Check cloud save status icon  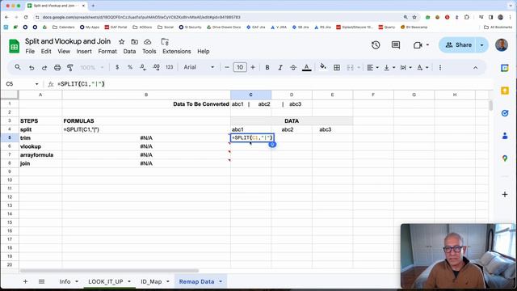(x=147, y=41)
